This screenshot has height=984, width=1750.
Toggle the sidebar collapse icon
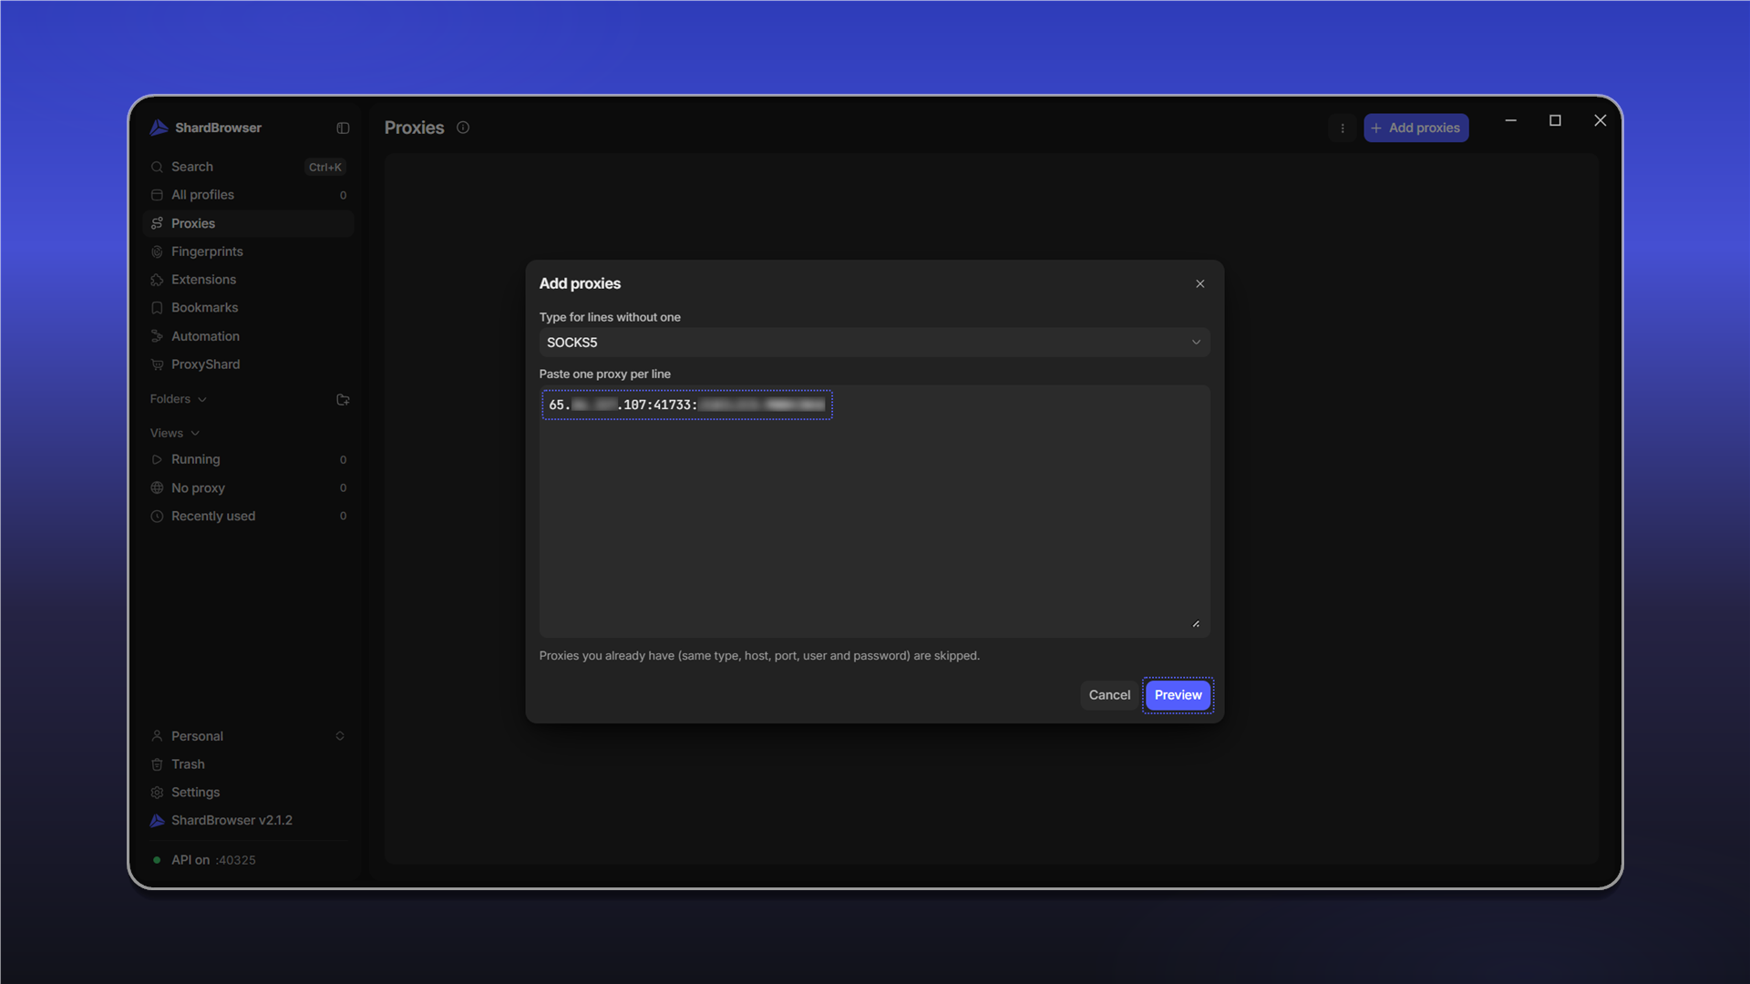click(343, 128)
